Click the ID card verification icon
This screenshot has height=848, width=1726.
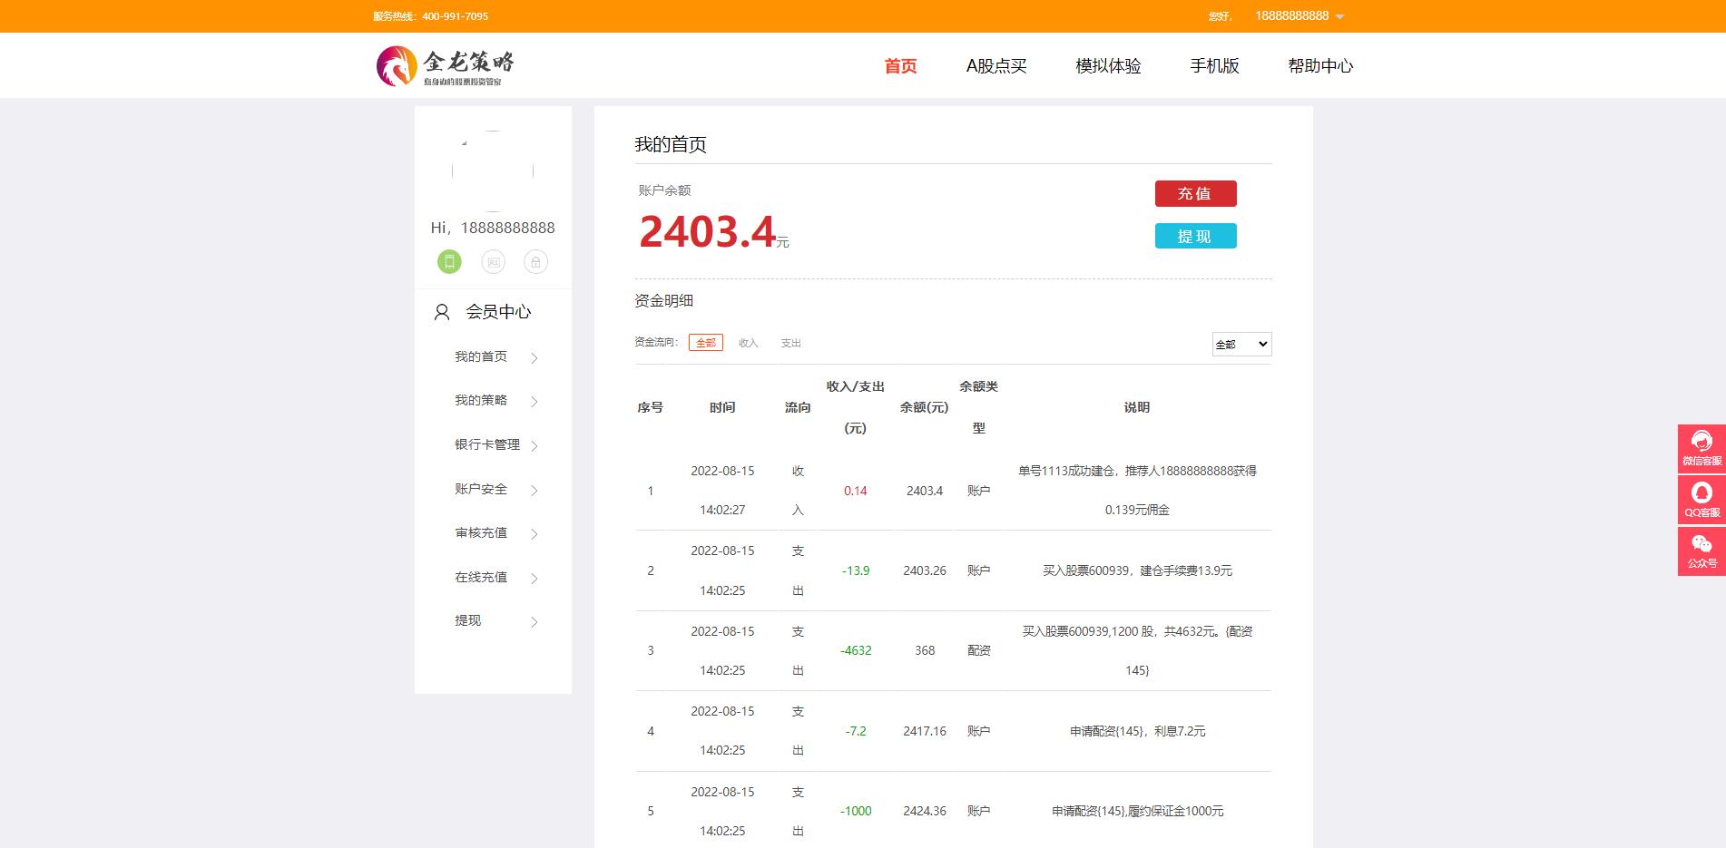click(493, 262)
